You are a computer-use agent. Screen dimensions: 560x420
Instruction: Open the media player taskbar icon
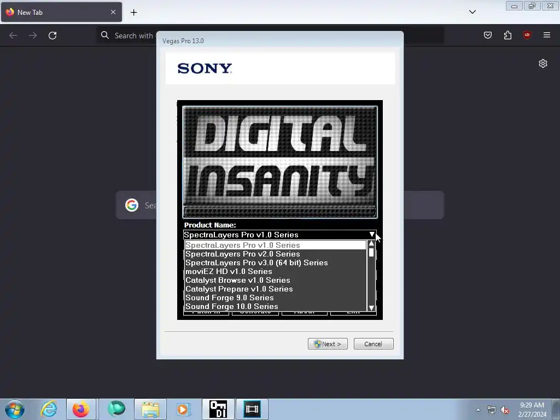click(184, 409)
